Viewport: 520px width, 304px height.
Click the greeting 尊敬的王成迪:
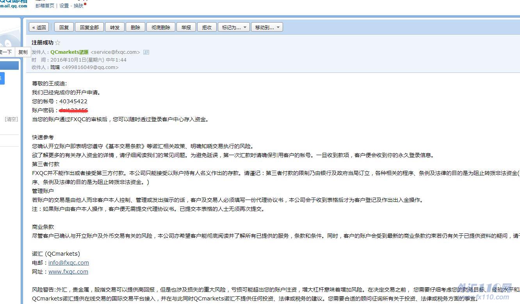pyautogui.click(x=50, y=83)
